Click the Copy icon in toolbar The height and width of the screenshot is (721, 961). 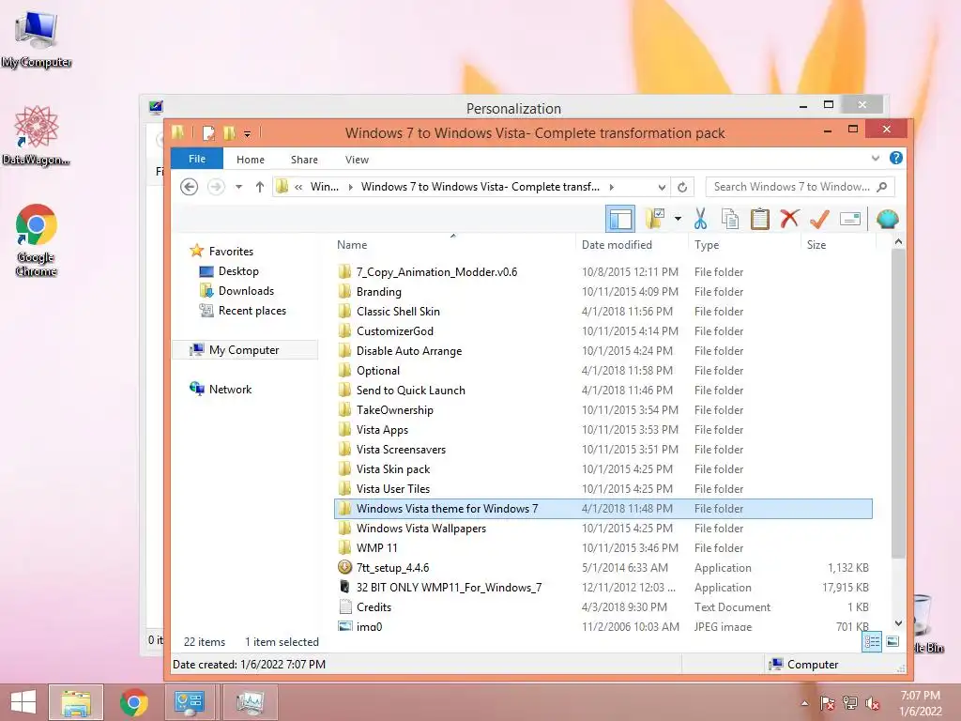coord(729,219)
